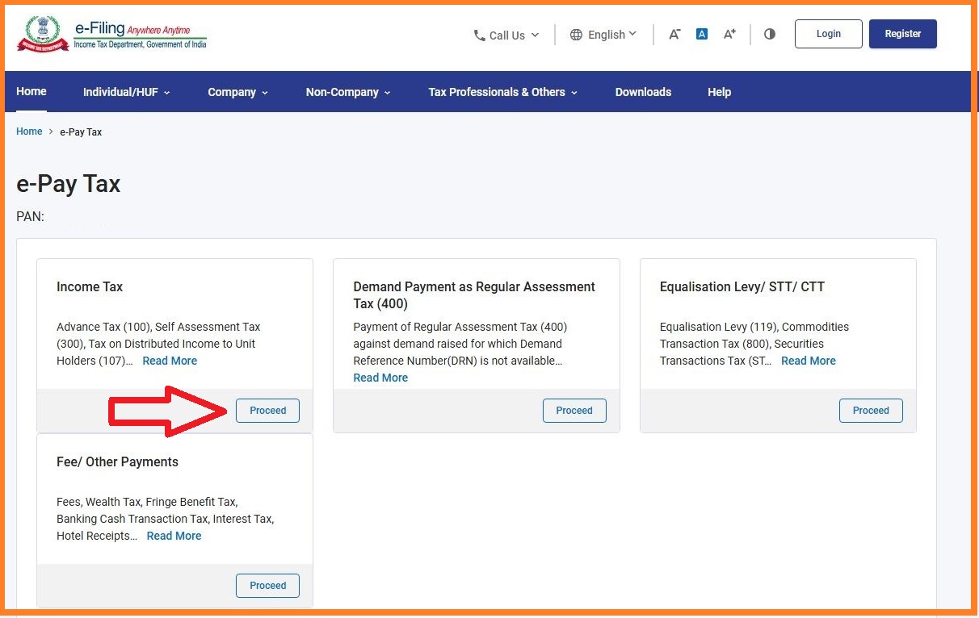Screen dimensions: 979x618
Task: Open the Non-Company menu
Action: (x=347, y=92)
